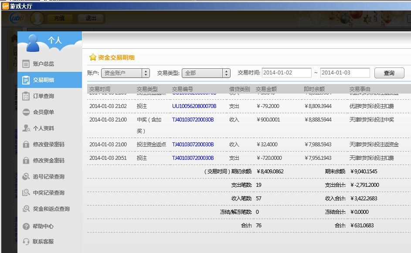This screenshot has height=253, width=411.
Task: Click the 会员撤单 minus circle icon
Action: point(26,112)
